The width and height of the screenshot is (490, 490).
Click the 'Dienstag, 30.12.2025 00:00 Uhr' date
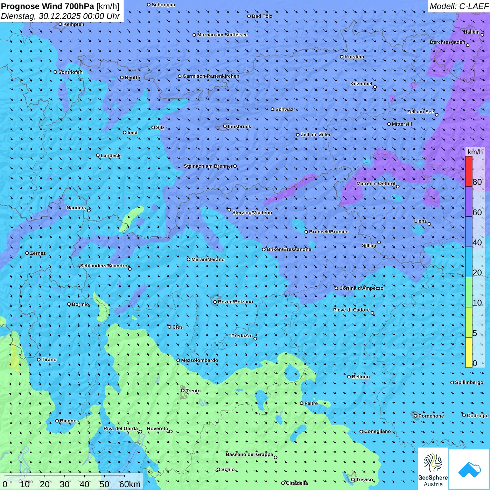[x=61, y=16]
